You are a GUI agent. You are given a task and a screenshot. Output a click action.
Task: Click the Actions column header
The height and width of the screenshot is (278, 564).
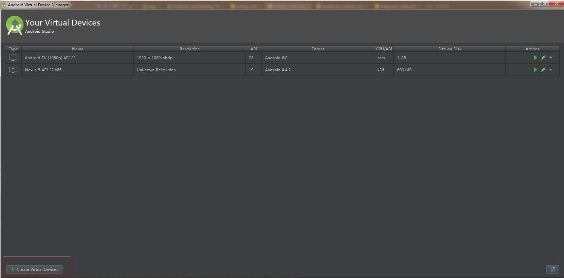(x=533, y=49)
